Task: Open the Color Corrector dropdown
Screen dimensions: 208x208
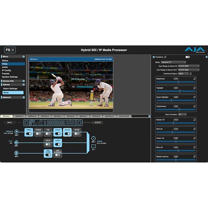Action: pyautogui.click(x=182, y=114)
